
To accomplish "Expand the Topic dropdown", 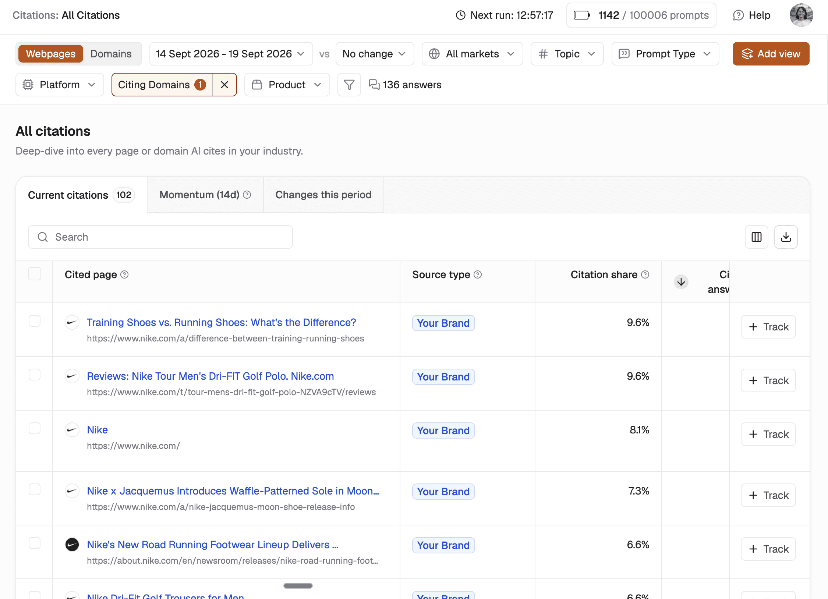I will (567, 54).
